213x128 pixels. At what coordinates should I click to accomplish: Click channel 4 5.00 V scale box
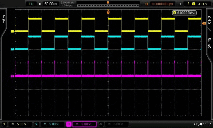point(117,124)
